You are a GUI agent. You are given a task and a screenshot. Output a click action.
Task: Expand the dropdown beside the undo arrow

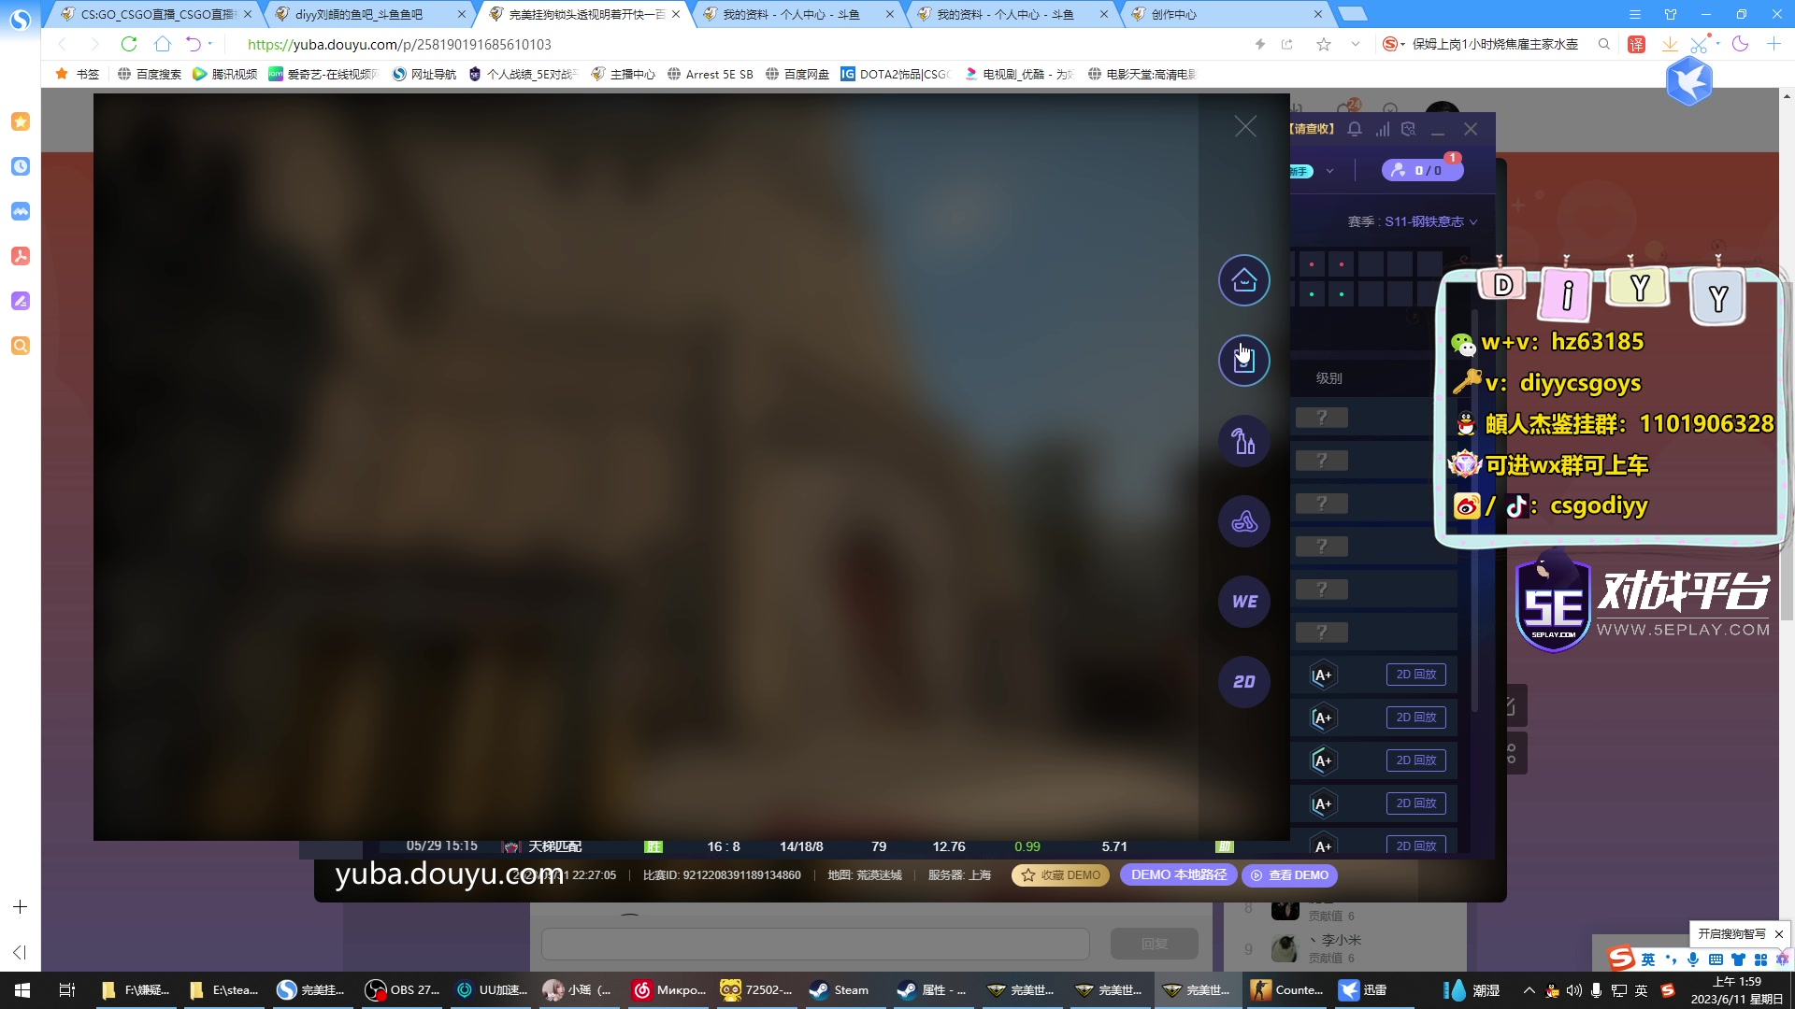point(210,44)
